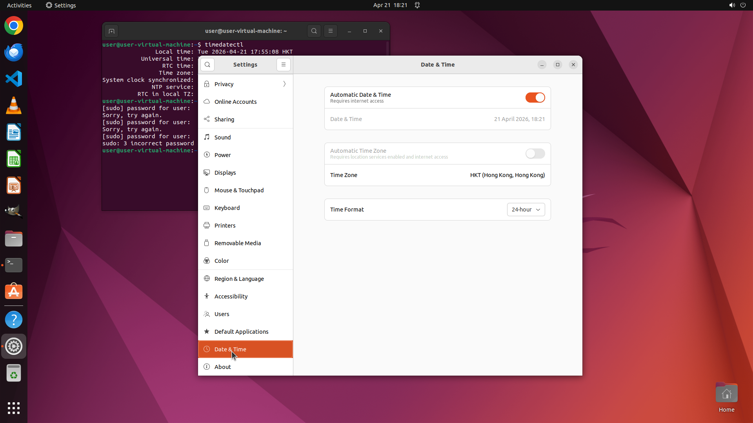Open the Settings hamburger menu
This screenshot has height=423, width=753.
coord(284,65)
